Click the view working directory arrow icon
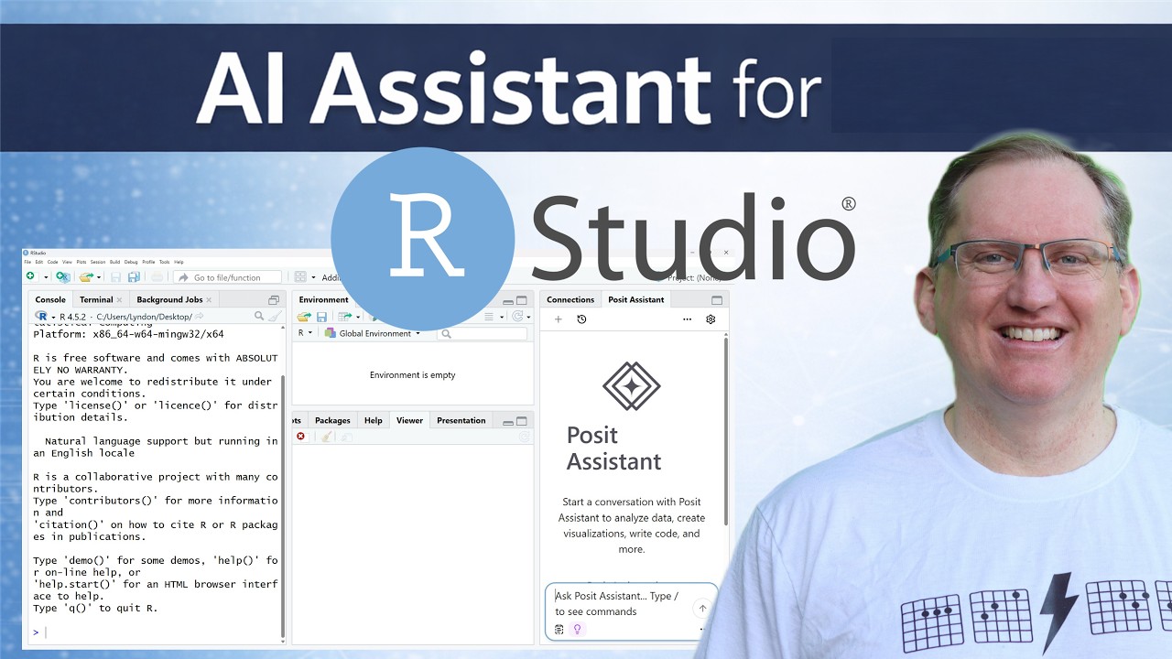Image resolution: width=1172 pixels, height=659 pixels. (199, 316)
